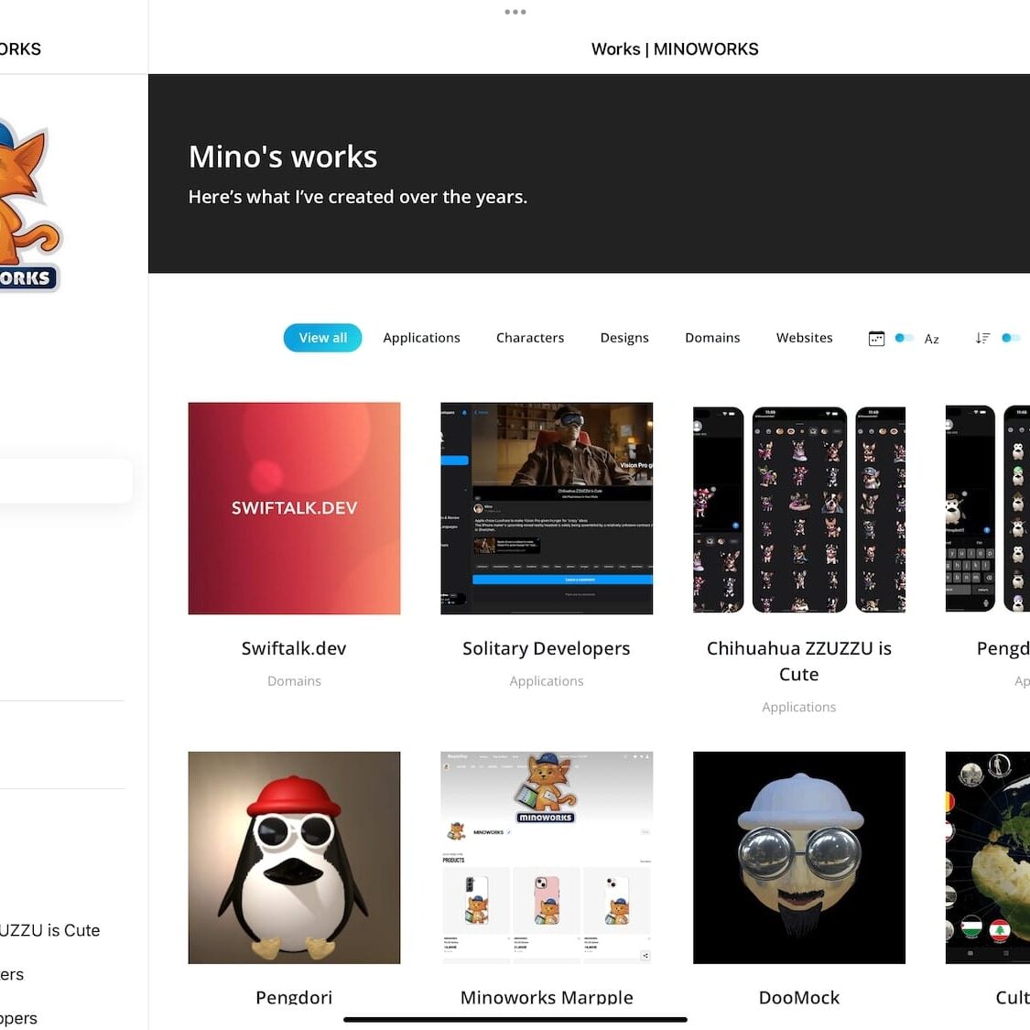Toggle the date/alphabetical sort switch
The height and width of the screenshot is (1030, 1030).
pyautogui.click(x=904, y=338)
